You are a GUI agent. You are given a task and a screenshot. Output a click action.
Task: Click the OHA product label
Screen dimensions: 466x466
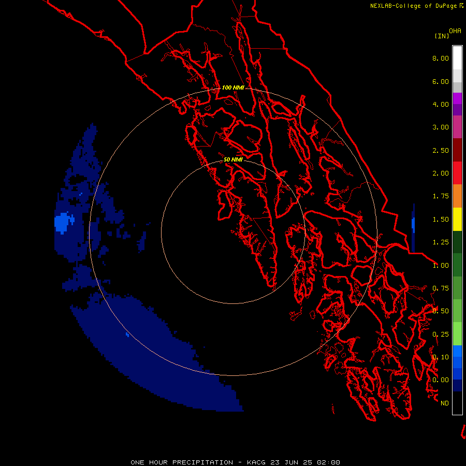tap(455, 31)
